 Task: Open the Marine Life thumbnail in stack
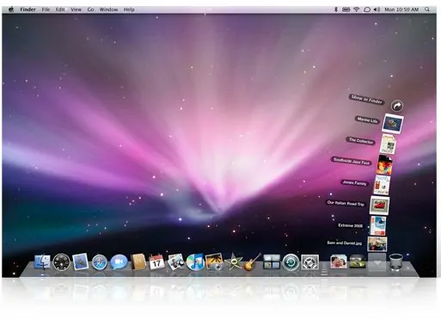pos(393,124)
